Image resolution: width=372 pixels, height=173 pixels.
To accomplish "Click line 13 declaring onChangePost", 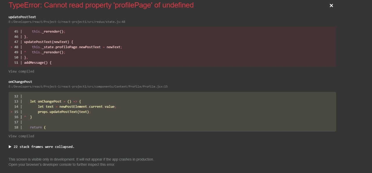I will point(56,101).
